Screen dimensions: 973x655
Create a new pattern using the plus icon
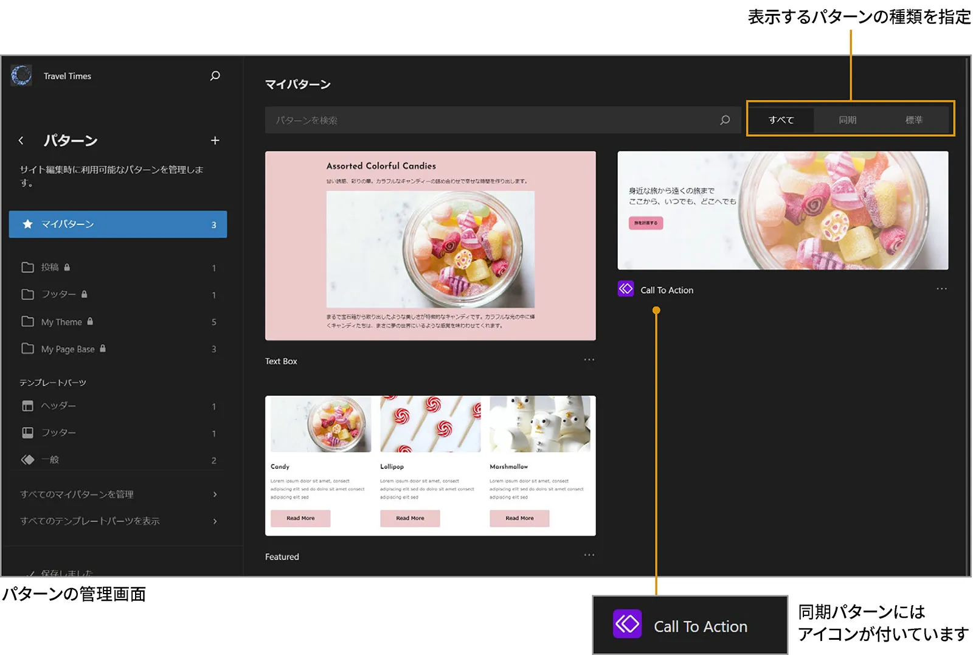(215, 140)
